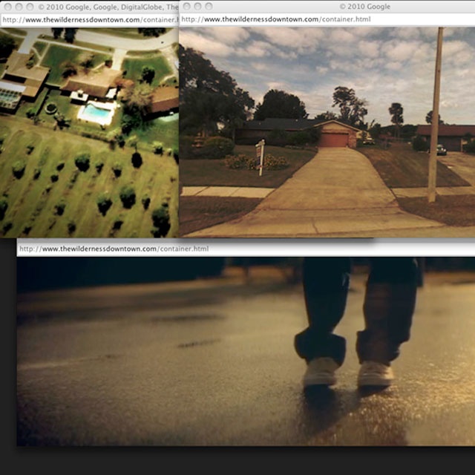Click the swimming pool in the aerial view

pyautogui.click(x=96, y=113)
